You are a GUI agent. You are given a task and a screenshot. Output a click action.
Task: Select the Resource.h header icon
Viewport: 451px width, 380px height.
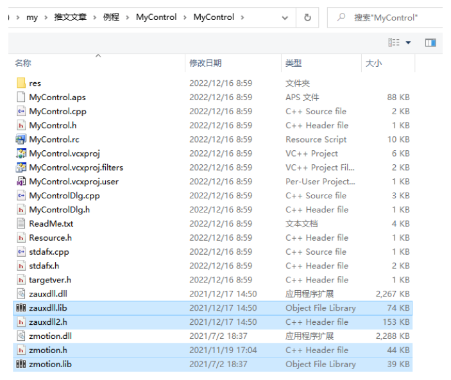(21, 237)
